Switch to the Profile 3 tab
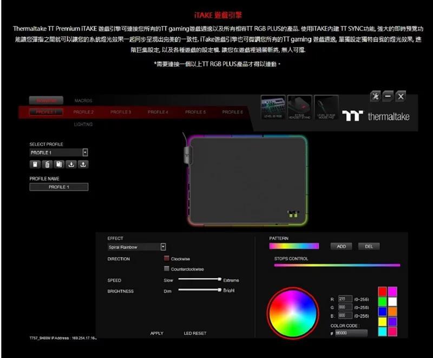 pyautogui.click(x=121, y=112)
